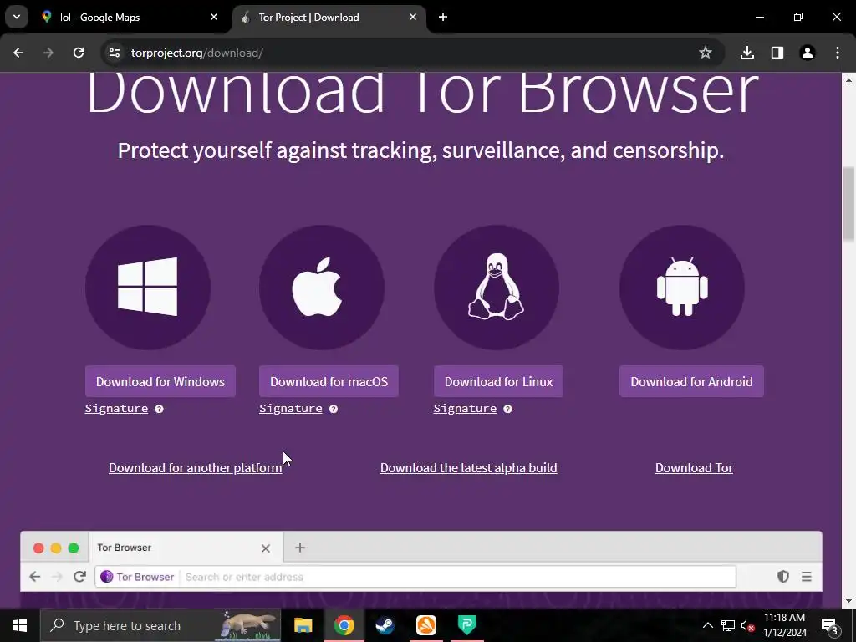Open Chrome downloads icon
Screen dimensions: 856x642
[747, 53]
